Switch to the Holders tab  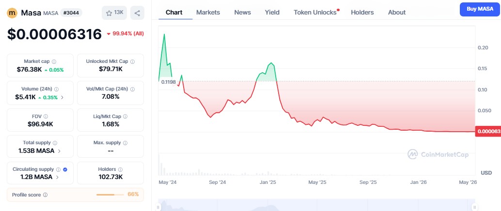pos(362,13)
